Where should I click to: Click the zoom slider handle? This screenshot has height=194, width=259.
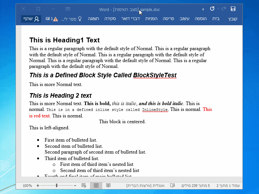tap(56, 185)
